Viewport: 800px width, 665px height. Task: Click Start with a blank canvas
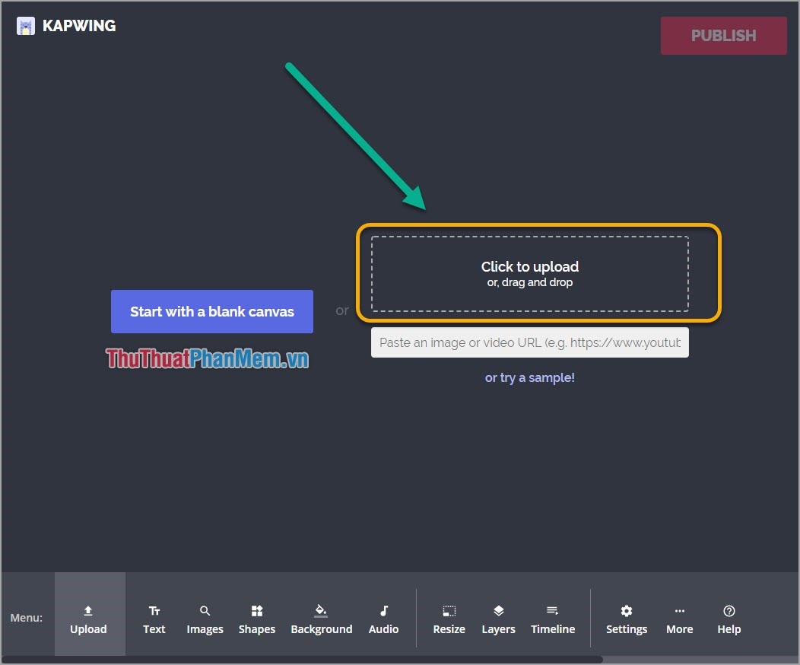pos(211,311)
